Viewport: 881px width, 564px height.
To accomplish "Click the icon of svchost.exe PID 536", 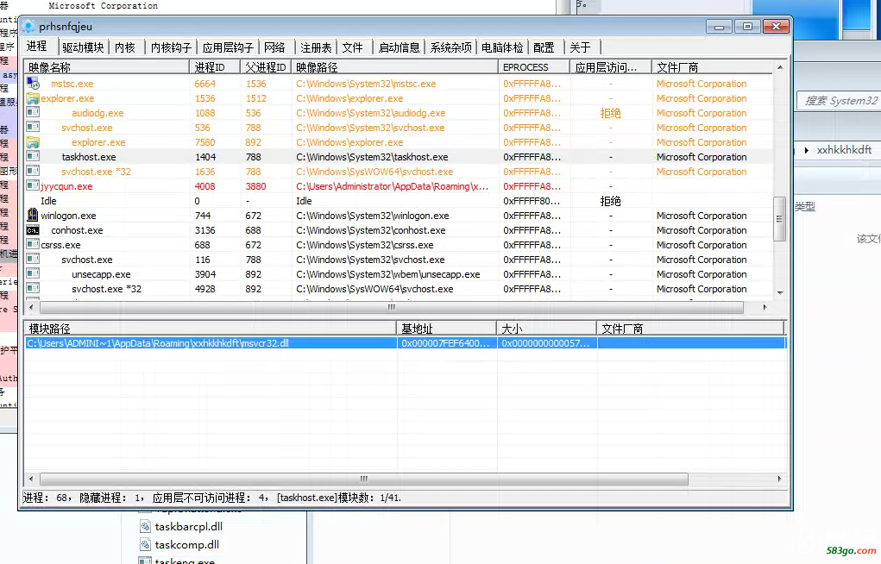I will tap(33, 128).
